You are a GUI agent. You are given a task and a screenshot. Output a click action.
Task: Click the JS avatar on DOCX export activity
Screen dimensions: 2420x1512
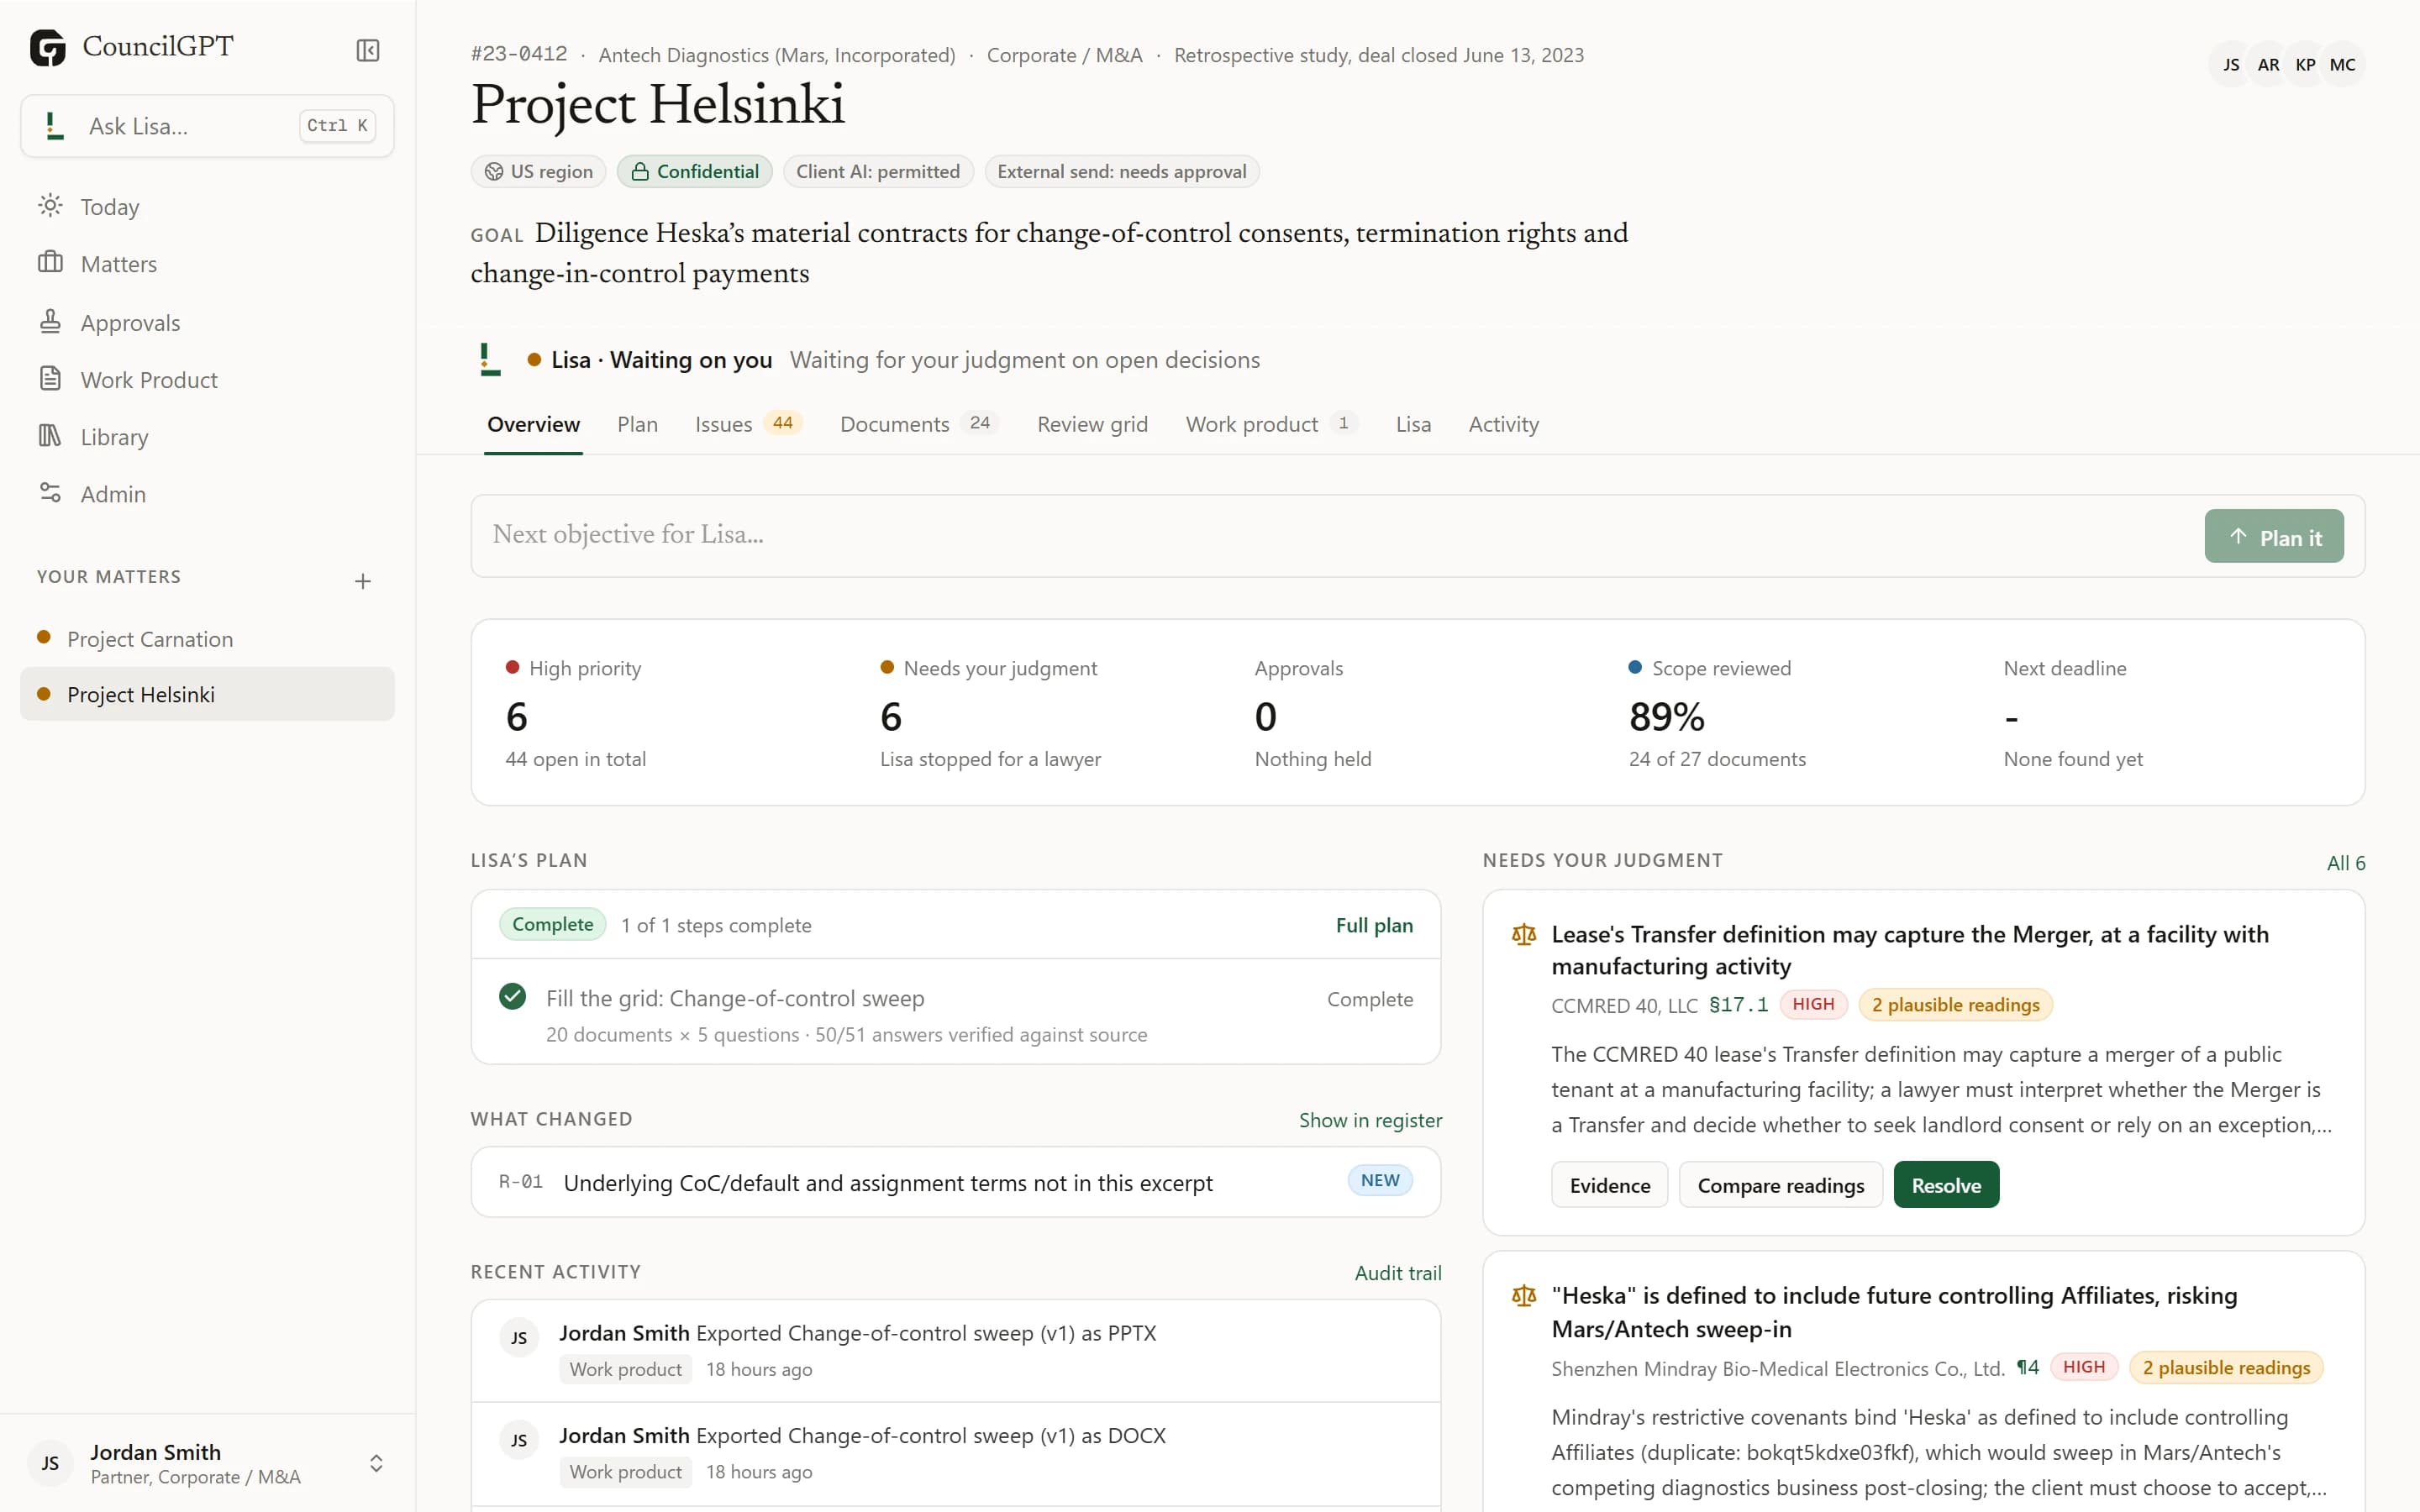519,1440
